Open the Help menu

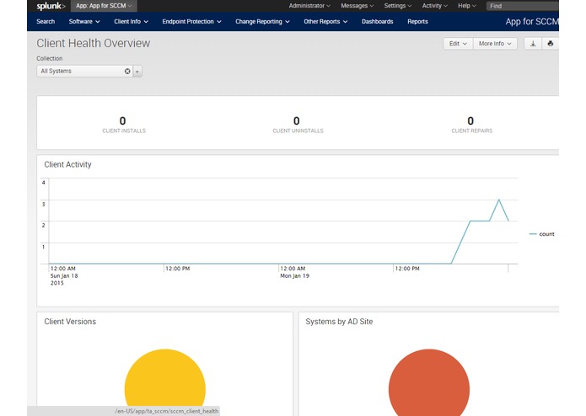click(467, 6)
